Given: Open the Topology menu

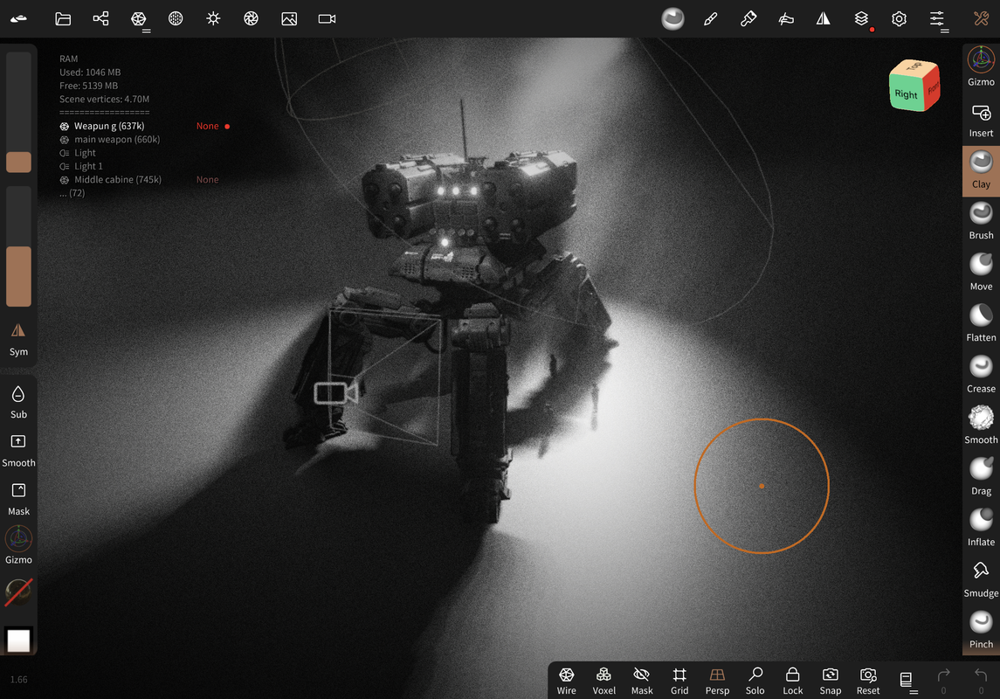Looking at the screenshot, I should [x=138, y=18].
